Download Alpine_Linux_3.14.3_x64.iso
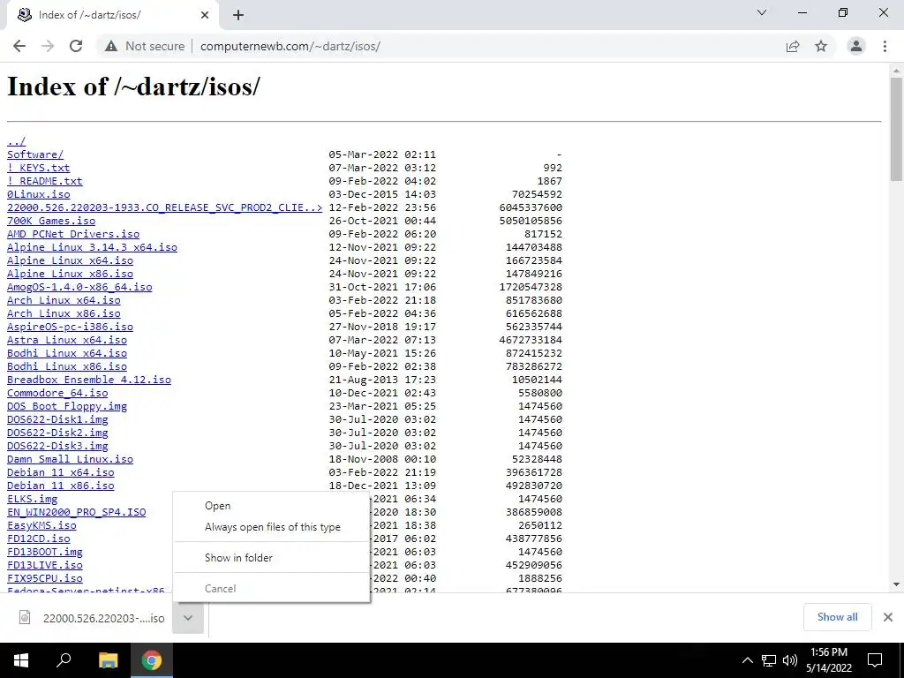This screenshot has width=904, height=678. [x=92, y=247]
